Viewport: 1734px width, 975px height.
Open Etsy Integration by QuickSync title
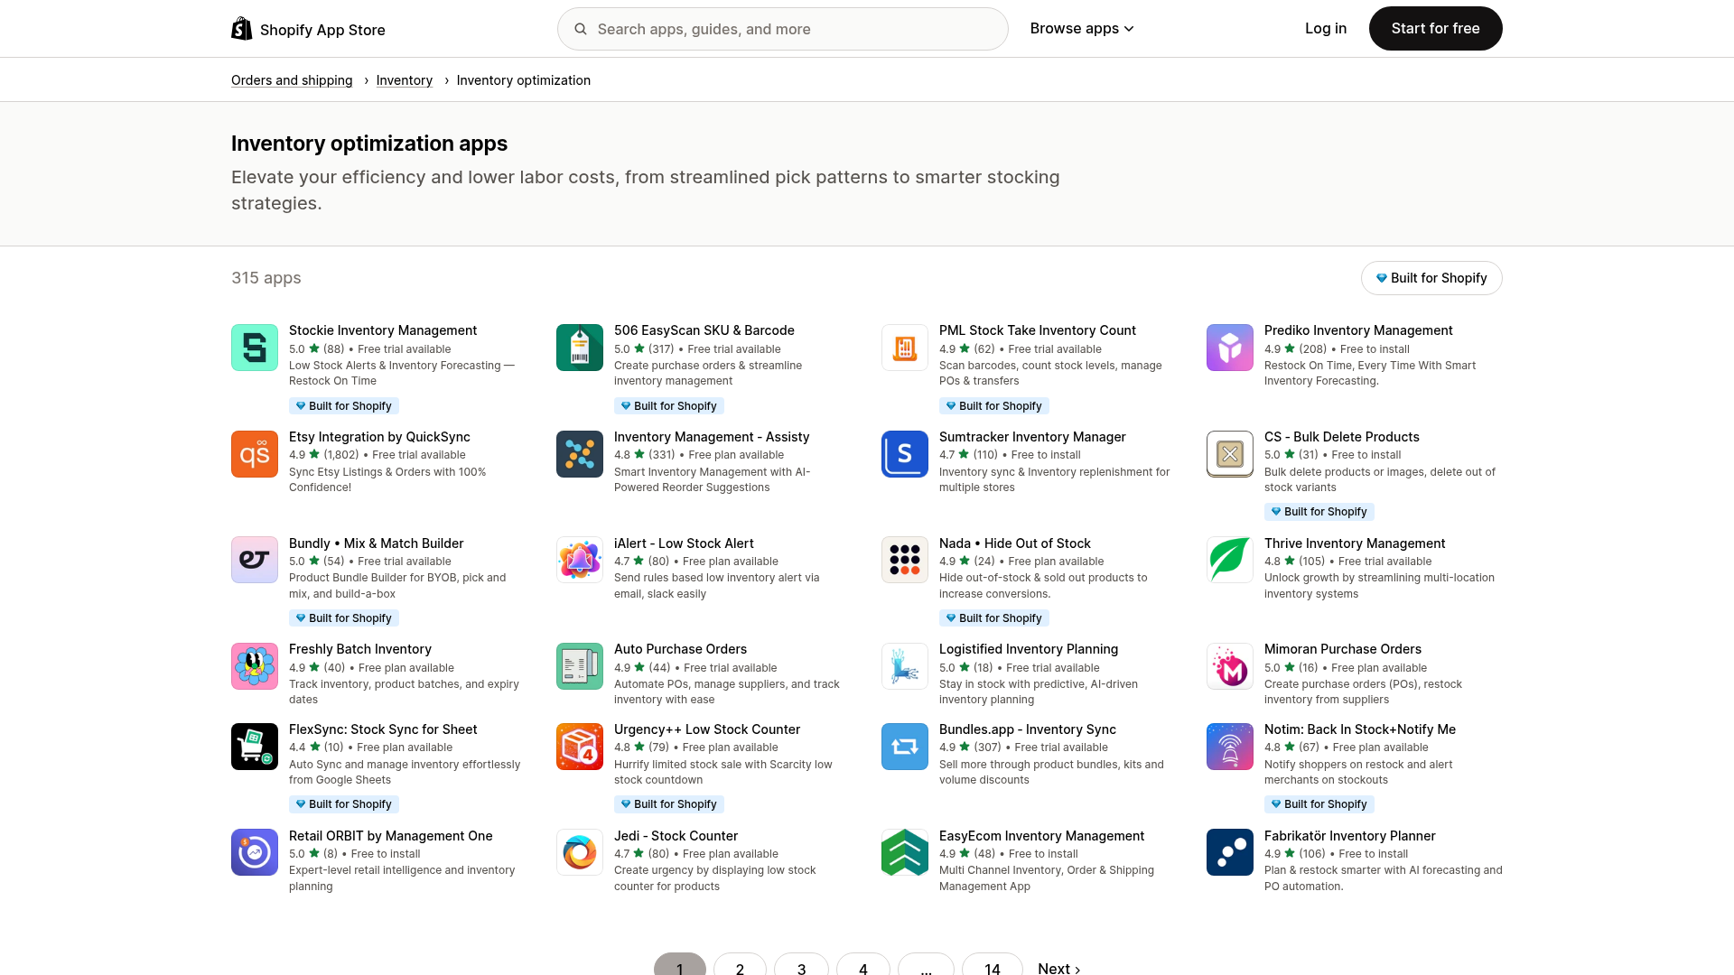click(x=379, y=437)
